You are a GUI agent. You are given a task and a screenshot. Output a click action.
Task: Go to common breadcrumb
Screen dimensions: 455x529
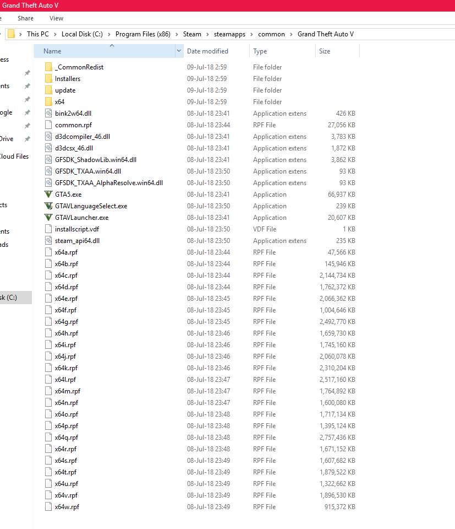tap(271, 34)
